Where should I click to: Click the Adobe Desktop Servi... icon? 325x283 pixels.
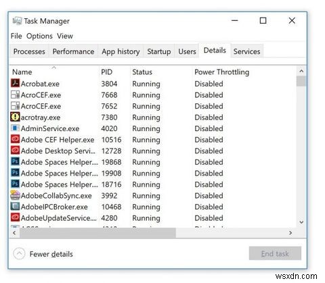click(x=15, y=151)
